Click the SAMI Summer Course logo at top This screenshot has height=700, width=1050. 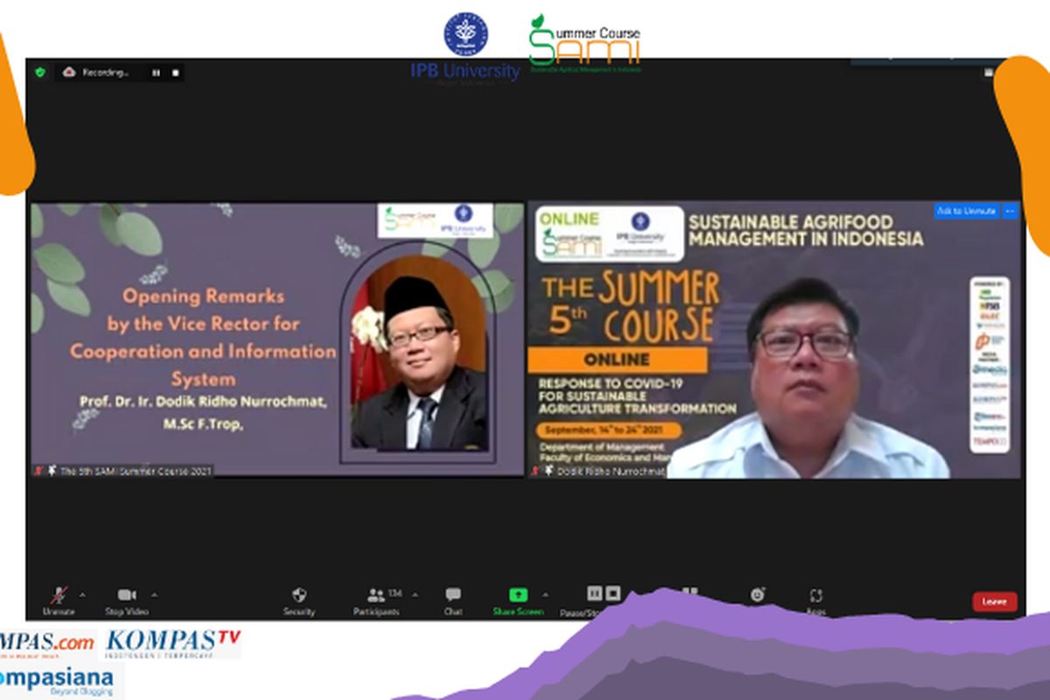584,44
